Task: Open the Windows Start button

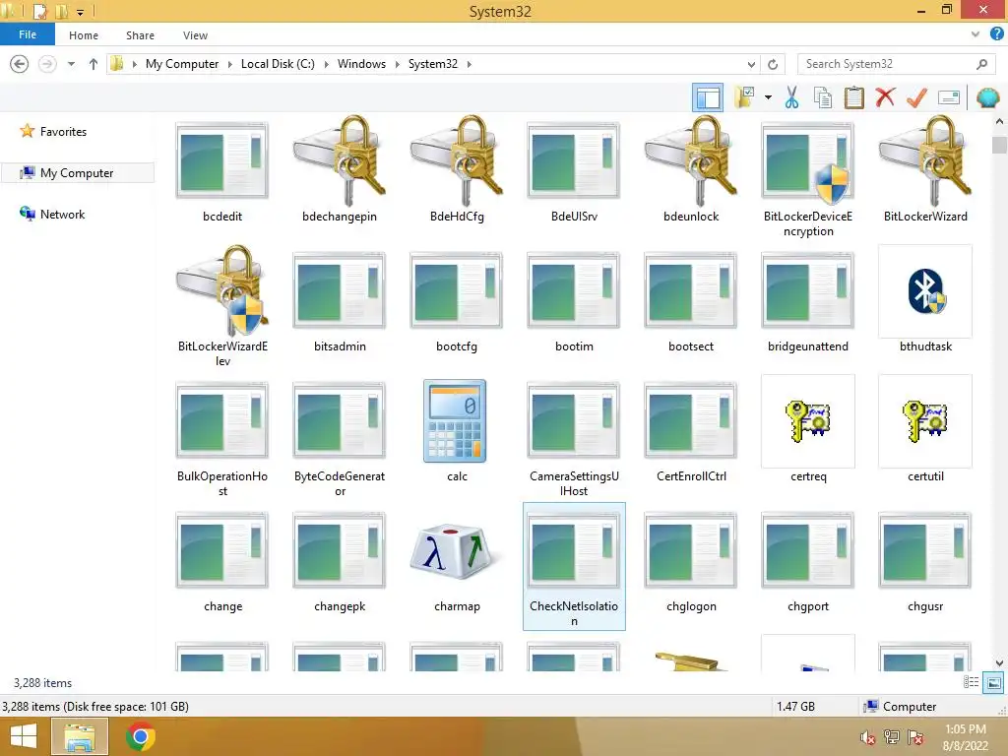Action: (x=24, y=736)
